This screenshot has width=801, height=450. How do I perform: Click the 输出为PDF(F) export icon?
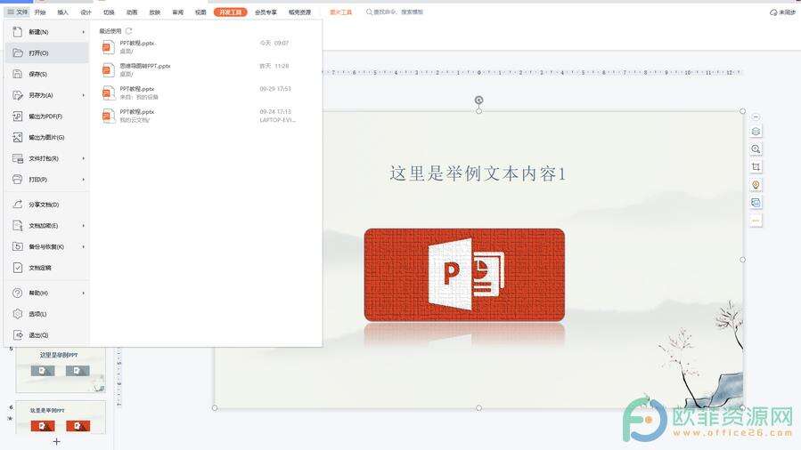17,117
